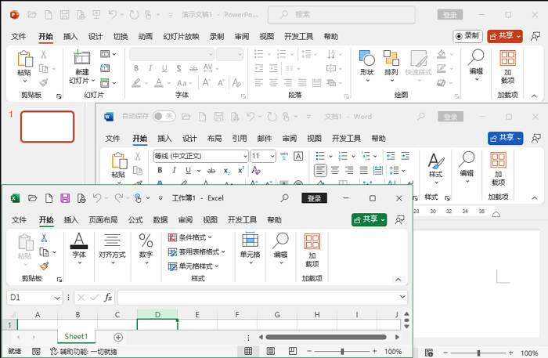The image size is (548, 358).
Task: Toggle Word clear formatting A icon
Action: tap(256, 170)
